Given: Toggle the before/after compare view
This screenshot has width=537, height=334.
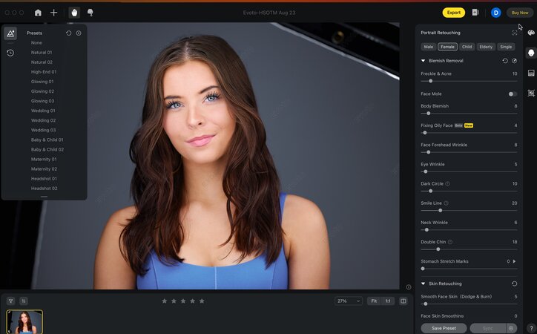Looking at the screenshot, I should coord(403,301).
